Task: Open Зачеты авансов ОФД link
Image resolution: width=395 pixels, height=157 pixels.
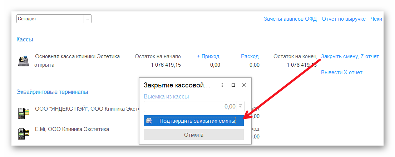Action: click(x=290, y=19)
